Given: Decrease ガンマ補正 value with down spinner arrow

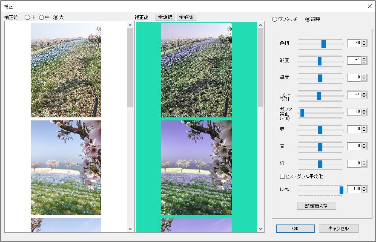Looking at the screenshot, I should [364, 114].
